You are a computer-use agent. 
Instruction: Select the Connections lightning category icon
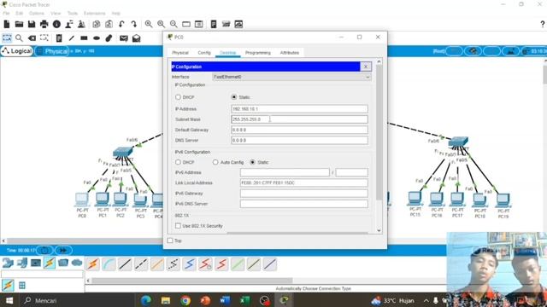coord(50,263)
